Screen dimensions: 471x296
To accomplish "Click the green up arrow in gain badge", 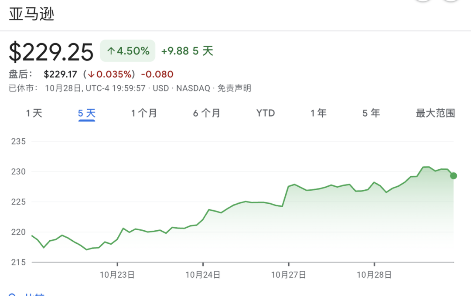I will click(111, 51).
